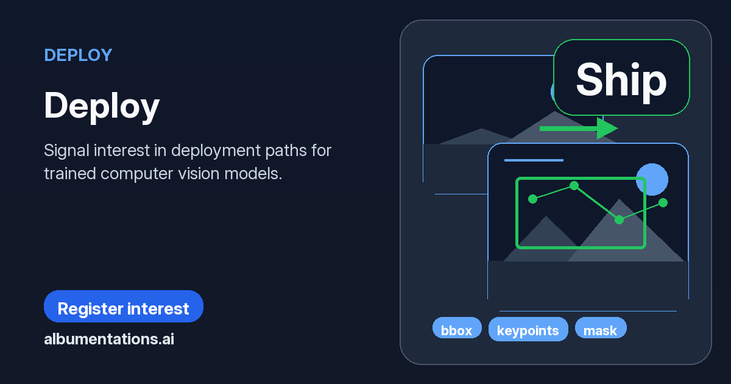731x384 pixels.
Task: Click the Ship label badge
Action: (621, 78)
